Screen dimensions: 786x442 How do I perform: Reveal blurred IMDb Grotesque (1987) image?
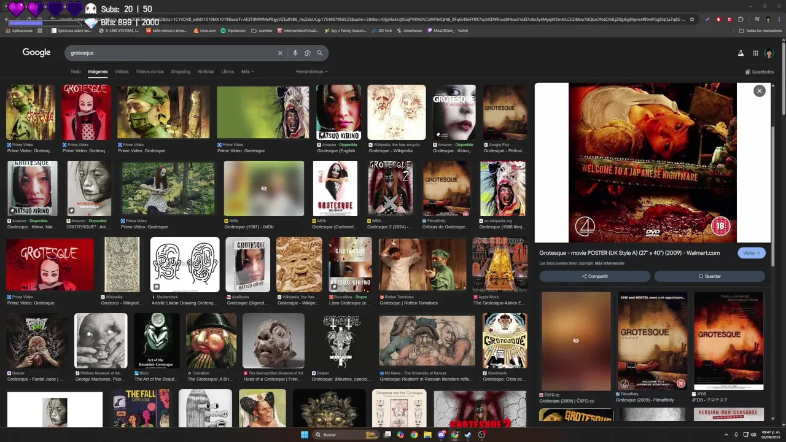264,188
